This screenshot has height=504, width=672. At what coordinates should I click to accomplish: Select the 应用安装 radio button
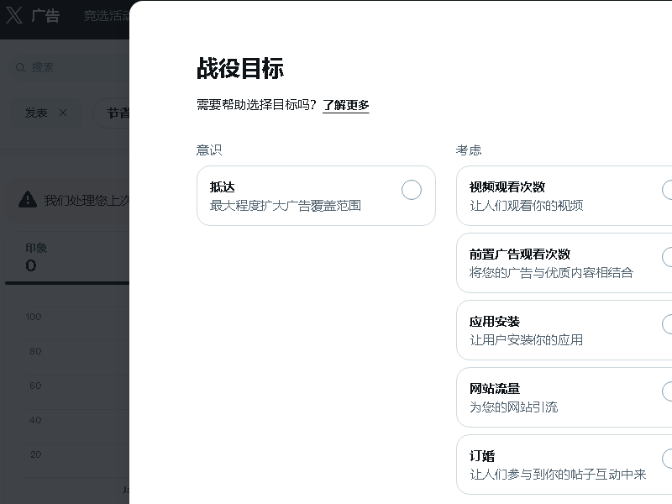point(669,325)
